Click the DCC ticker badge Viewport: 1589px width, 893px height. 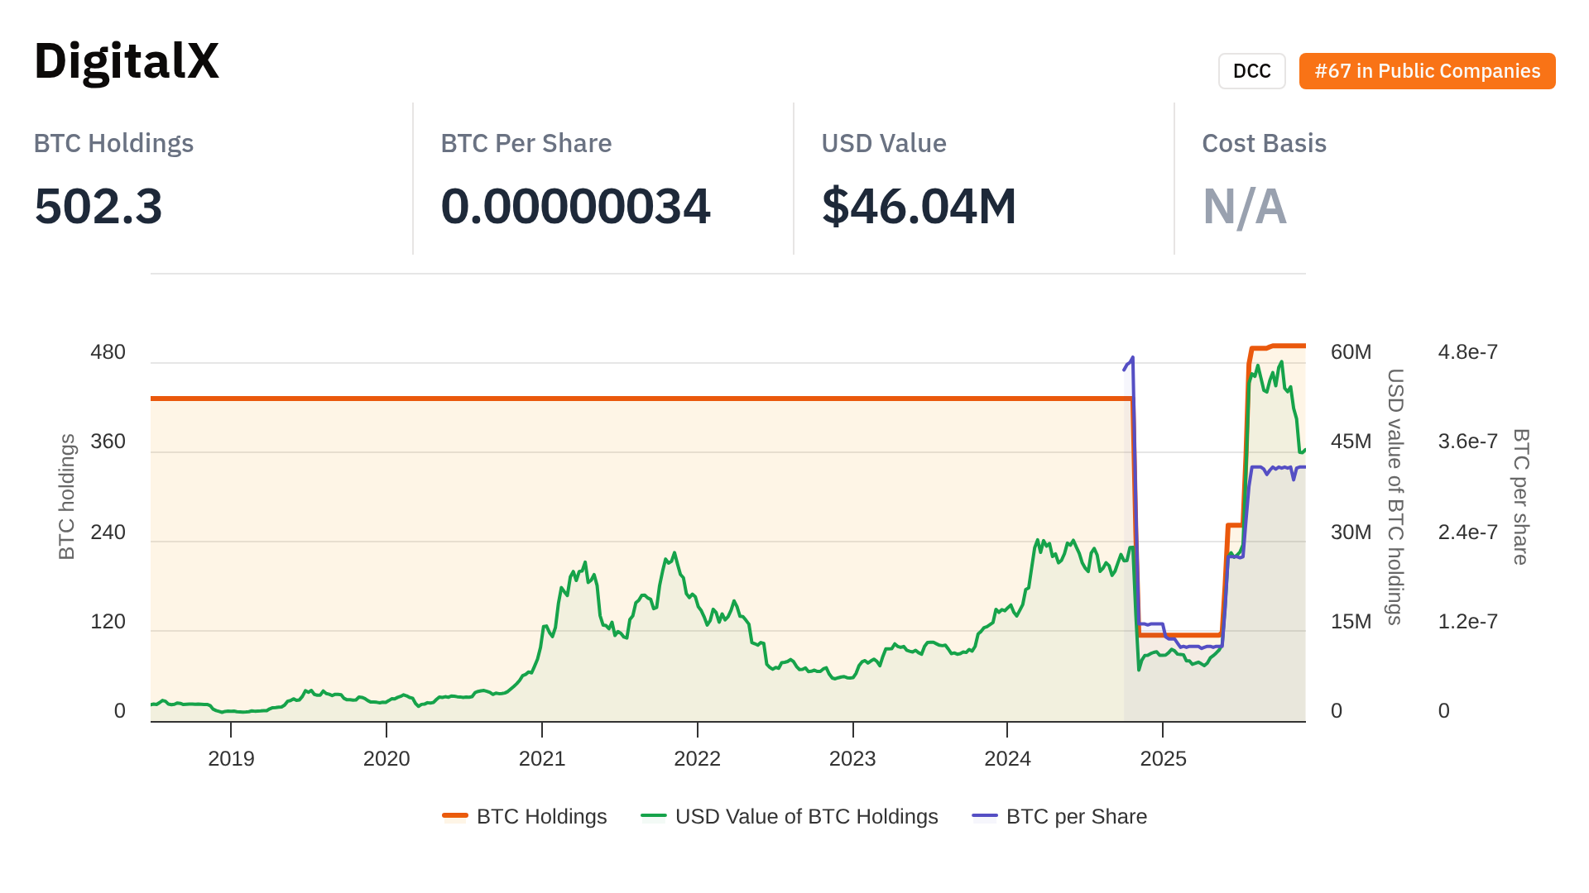point(1251,71)
